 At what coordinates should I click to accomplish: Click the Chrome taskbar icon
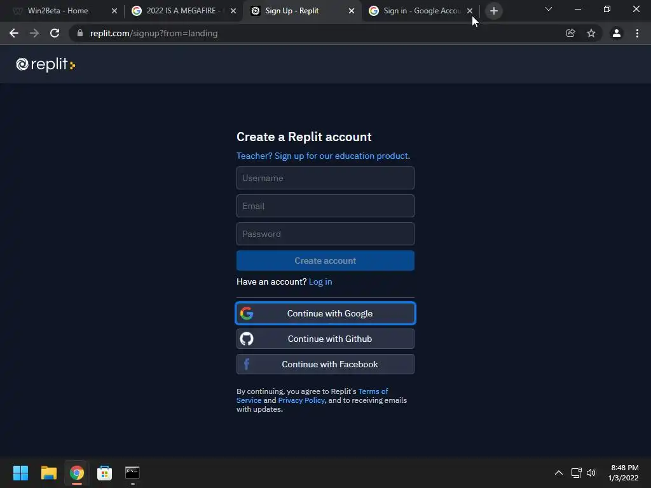tap(76, 473)
